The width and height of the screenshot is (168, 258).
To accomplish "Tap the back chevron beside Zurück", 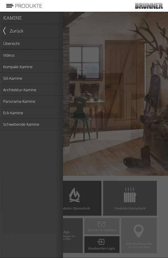I will tap(5, 31).
